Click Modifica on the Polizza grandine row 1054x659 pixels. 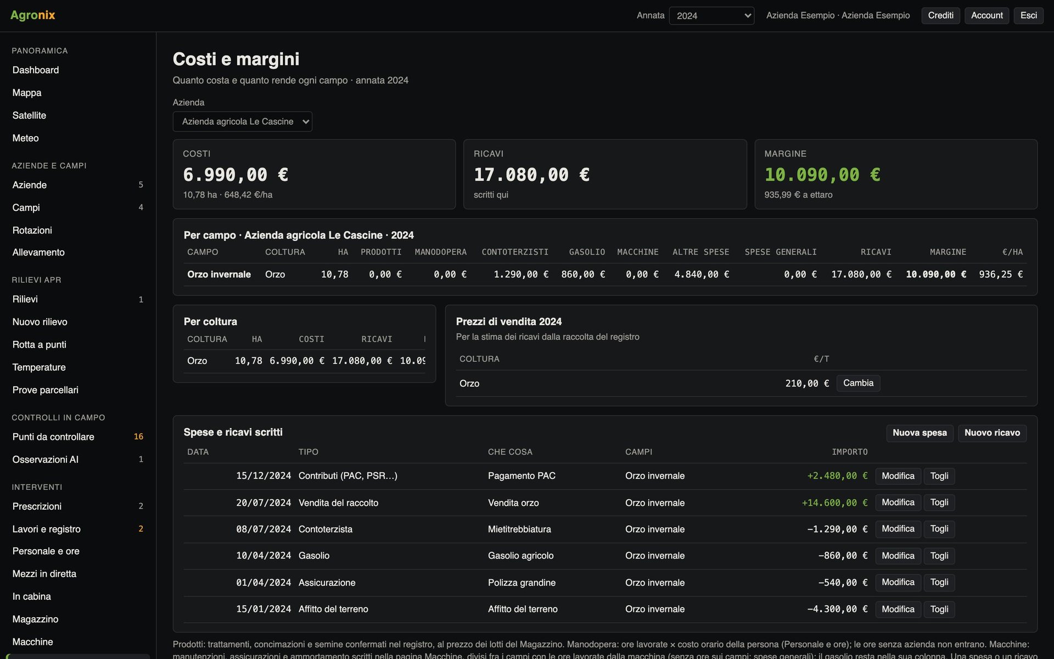tap(898, 582)
